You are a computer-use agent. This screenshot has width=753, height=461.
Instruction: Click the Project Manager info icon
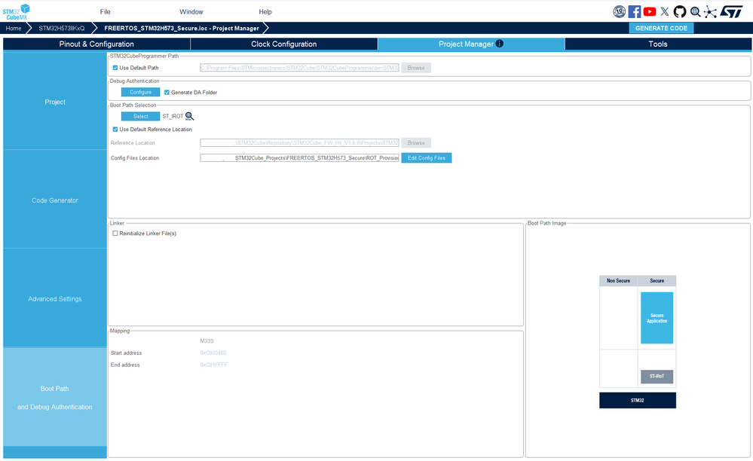click(500, 44)
